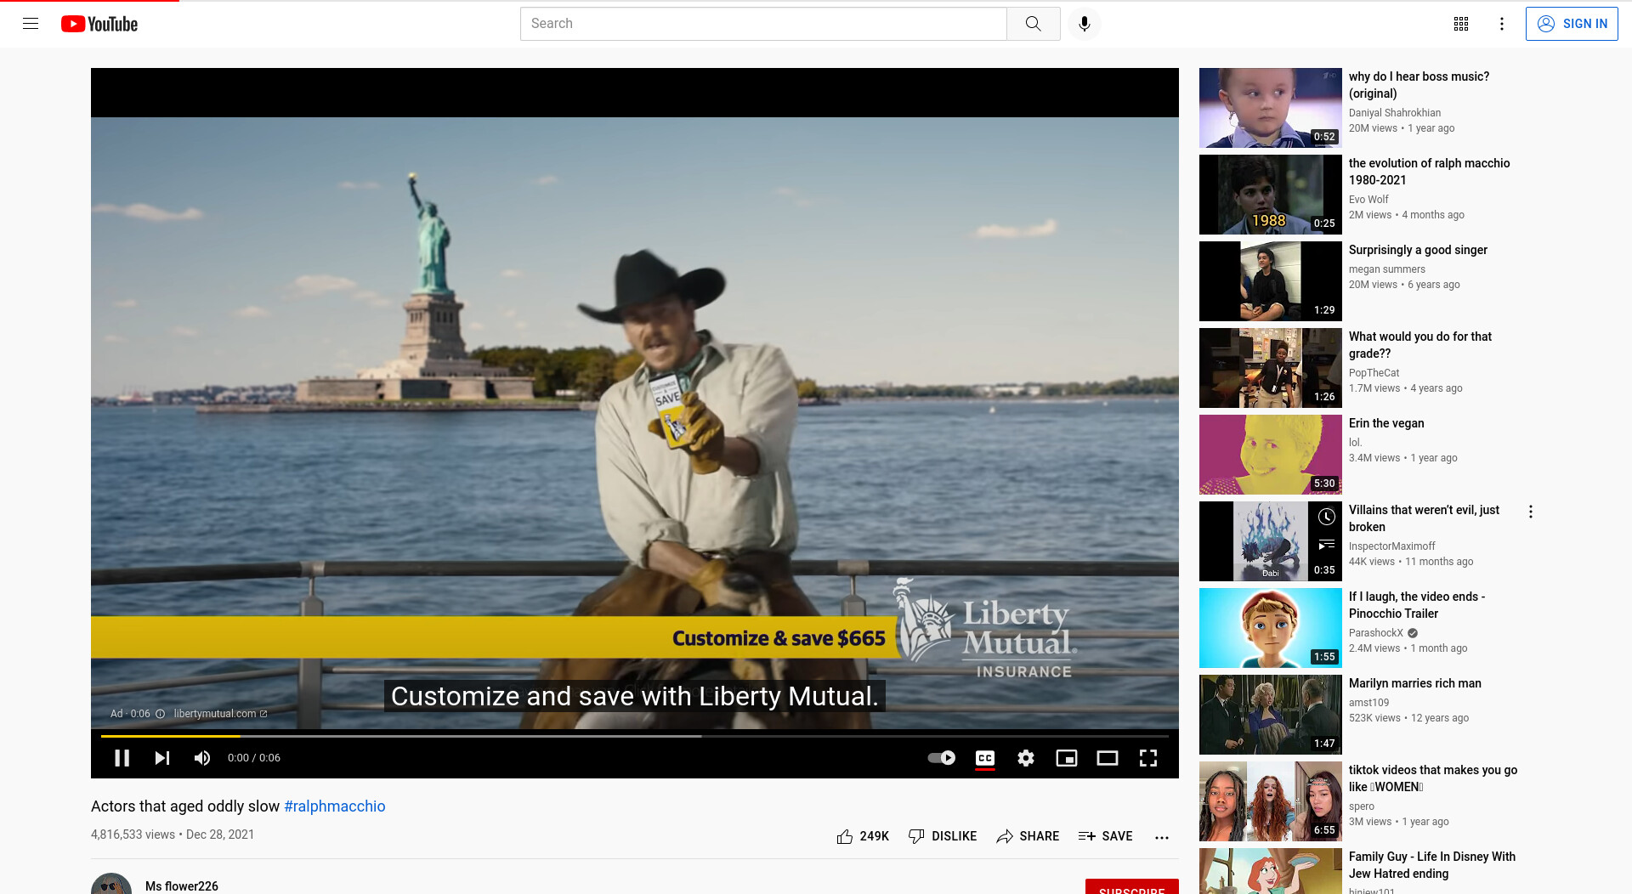Open 'Villains that weren't evil, just broken' title
Screen dimensions: 1632x894
[1424, 518]
